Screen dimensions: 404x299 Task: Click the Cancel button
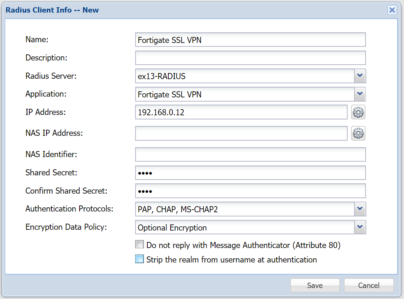tap(369, 285)
